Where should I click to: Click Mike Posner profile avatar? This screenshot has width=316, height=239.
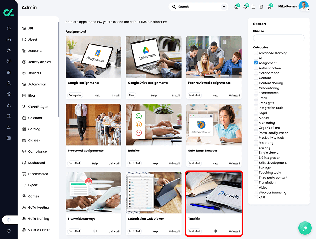pos(303,6)
